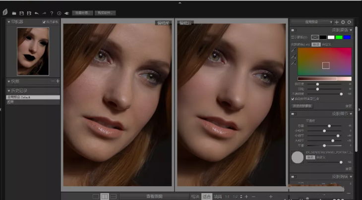Screen dimensions: 362x200
Task: Collapse the Navigator (导航器) panel
Action: 8,22
